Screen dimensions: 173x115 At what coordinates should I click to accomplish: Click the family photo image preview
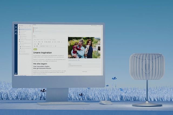point(84,48)
